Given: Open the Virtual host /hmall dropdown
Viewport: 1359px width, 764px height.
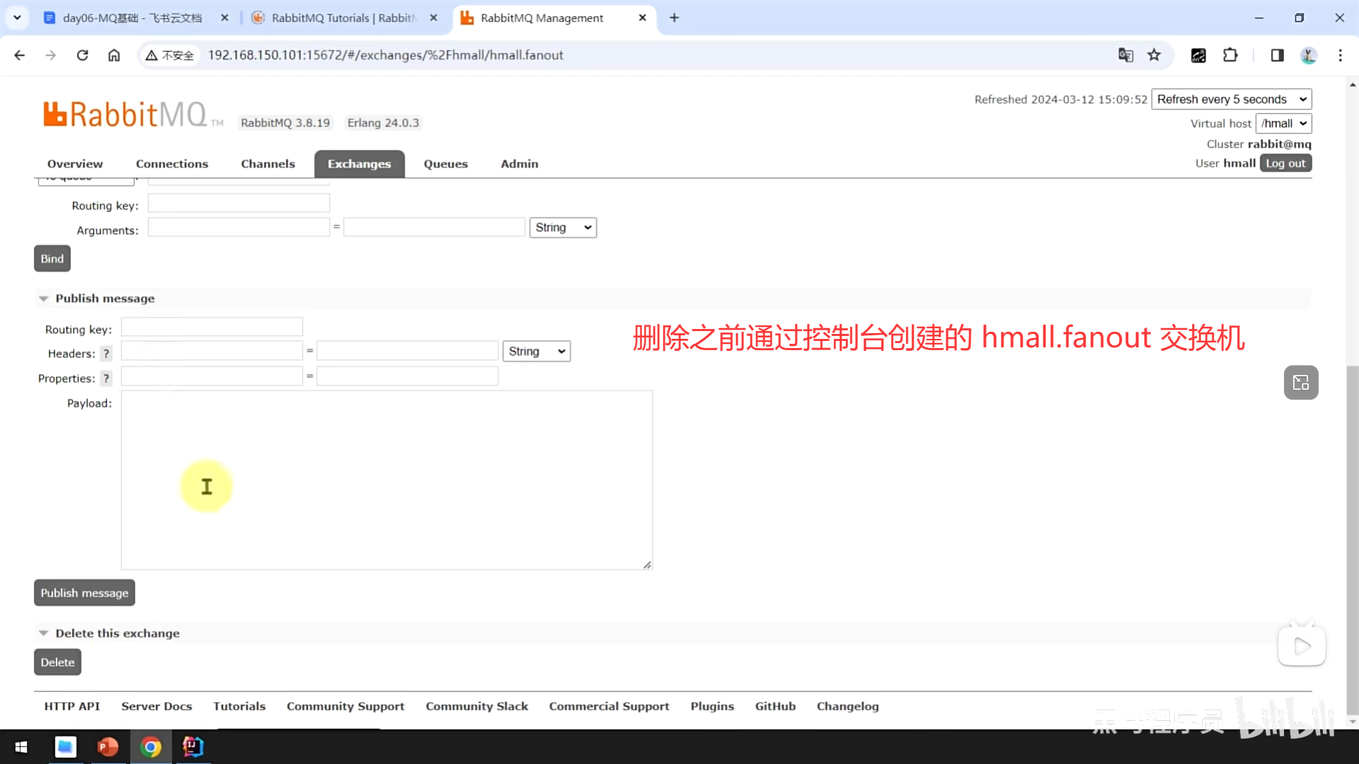Looking at the screenshot, I should [1283, 123].
